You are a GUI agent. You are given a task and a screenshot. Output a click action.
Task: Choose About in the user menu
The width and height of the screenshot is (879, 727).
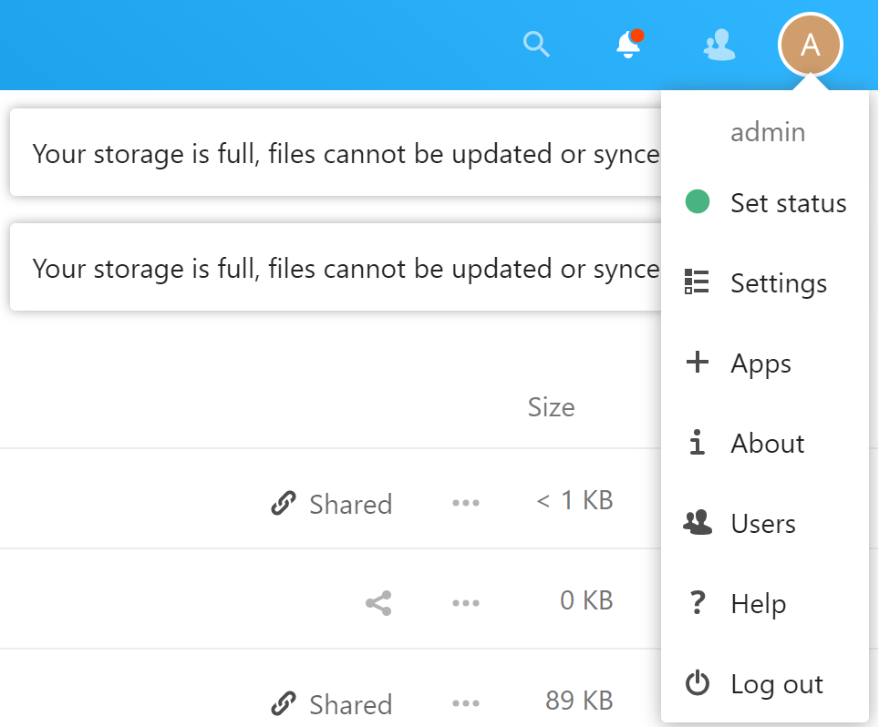click(767, 444)
